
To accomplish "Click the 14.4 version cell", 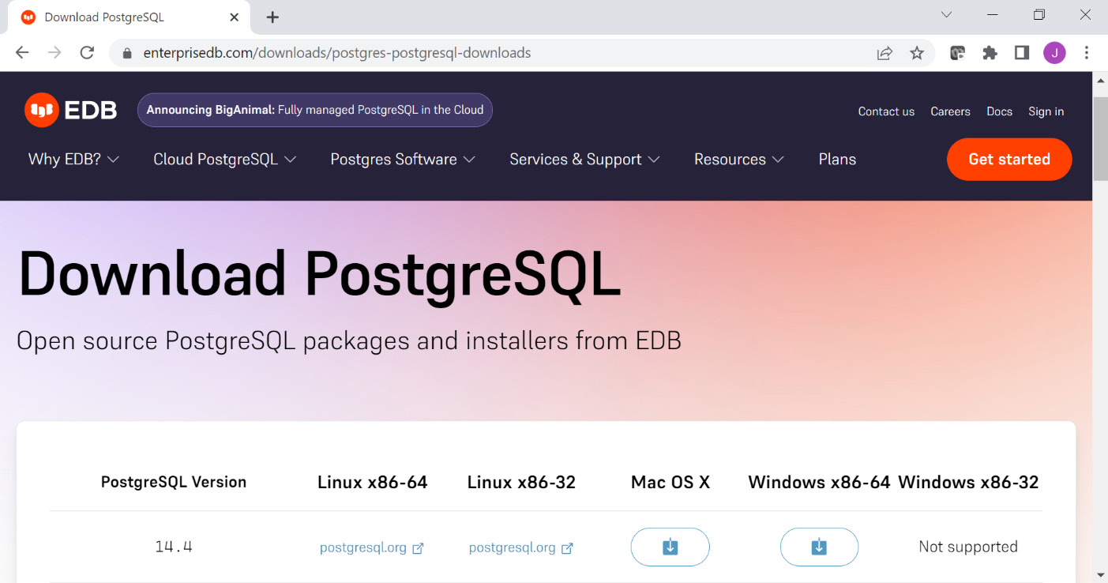I will 174,547.
